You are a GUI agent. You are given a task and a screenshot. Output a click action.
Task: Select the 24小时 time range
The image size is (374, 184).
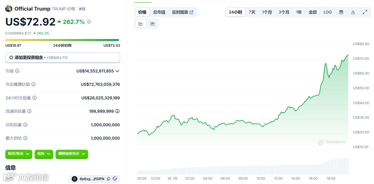[235, 12]
